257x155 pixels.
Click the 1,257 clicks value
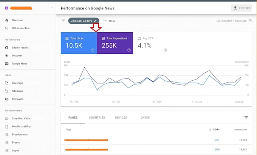point(216,140)
